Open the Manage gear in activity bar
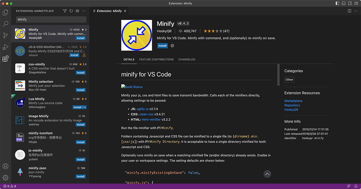Screen dimensions: 361x189 pos(5,178)
